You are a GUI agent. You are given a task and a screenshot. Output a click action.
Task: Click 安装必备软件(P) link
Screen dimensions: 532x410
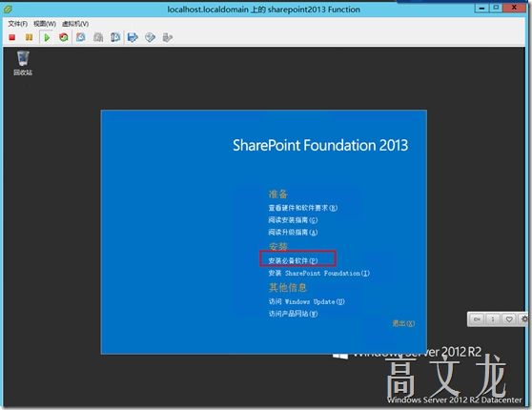pyautogui.click(x=293, y=260)
